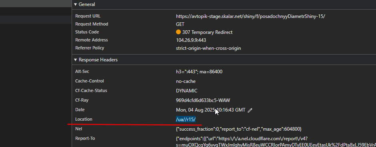Screen dimensions: 376x147
Task: Click the DYNAMIC Cf-Cache-Status value
Action: 186,91
